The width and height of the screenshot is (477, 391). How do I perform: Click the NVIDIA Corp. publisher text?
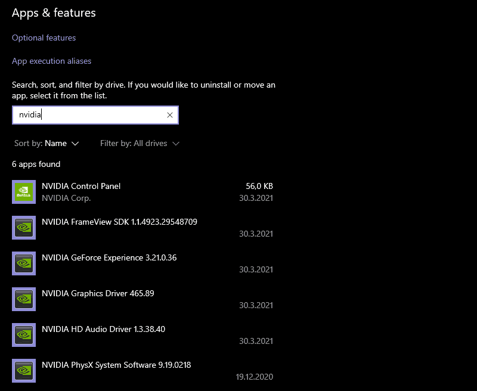[66, 198]
